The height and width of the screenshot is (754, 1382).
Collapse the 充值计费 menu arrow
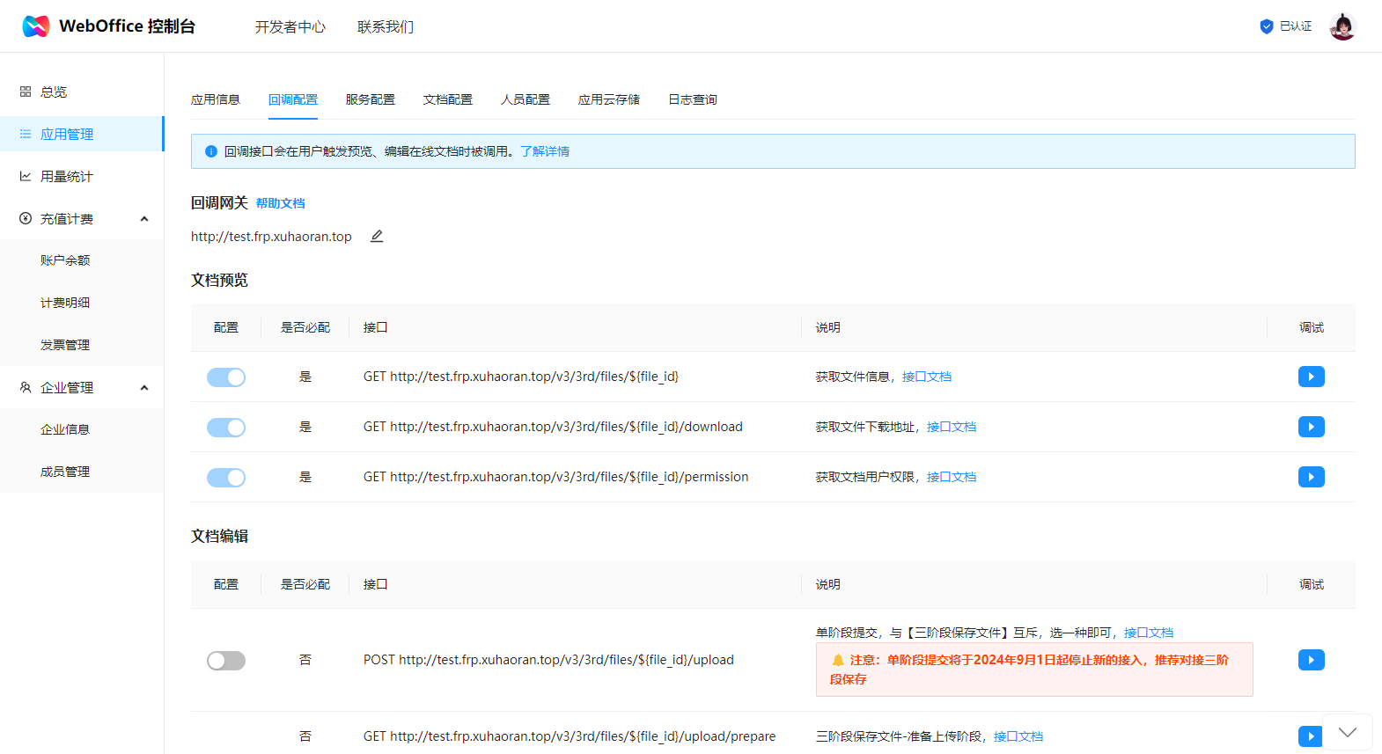144,218
